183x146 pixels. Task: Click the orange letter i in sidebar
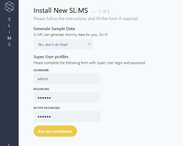(9, 32)
